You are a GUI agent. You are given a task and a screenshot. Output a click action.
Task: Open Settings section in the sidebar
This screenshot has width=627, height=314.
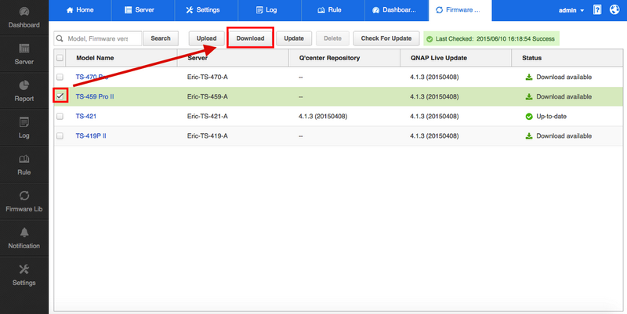pos(24,275)
